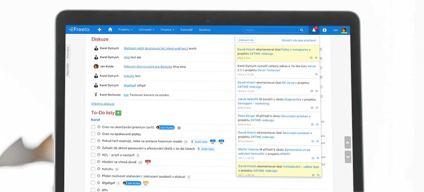Open the Projekty dropdown menu
Screen dimensions: 424x192
pyautogui.click(x=125, y=30)
